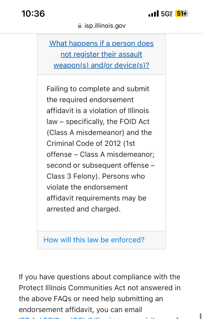Collapse the 'What happens if a person does not register' question

point(101,54)
